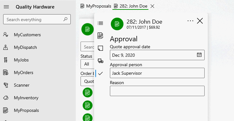Open the Status All dropdown

coord(87,64)
